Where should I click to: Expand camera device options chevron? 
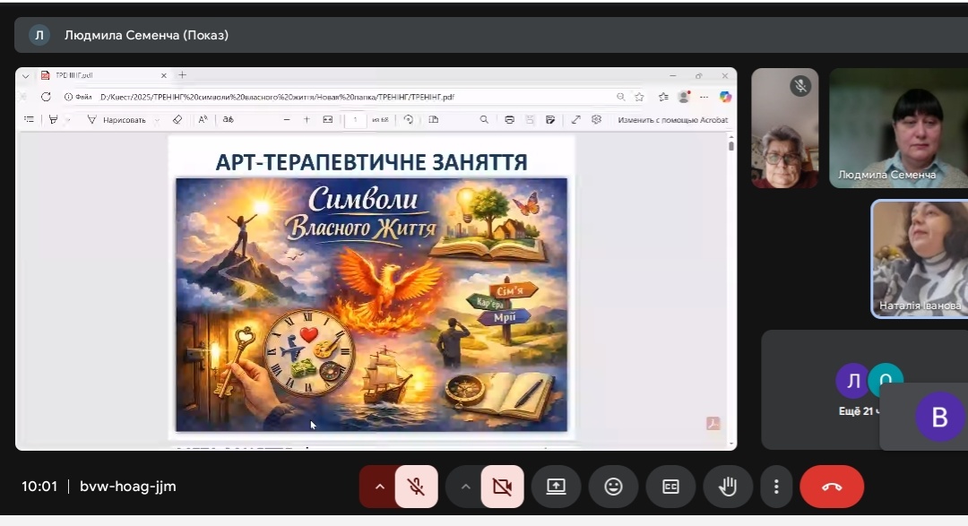pos(465,487)
